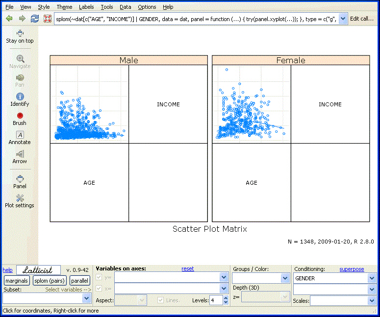Go back with the green left arrow

[x=9, y=19]
